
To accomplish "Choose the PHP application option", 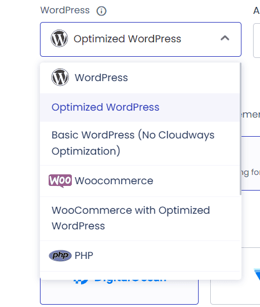I will (140, 255).
